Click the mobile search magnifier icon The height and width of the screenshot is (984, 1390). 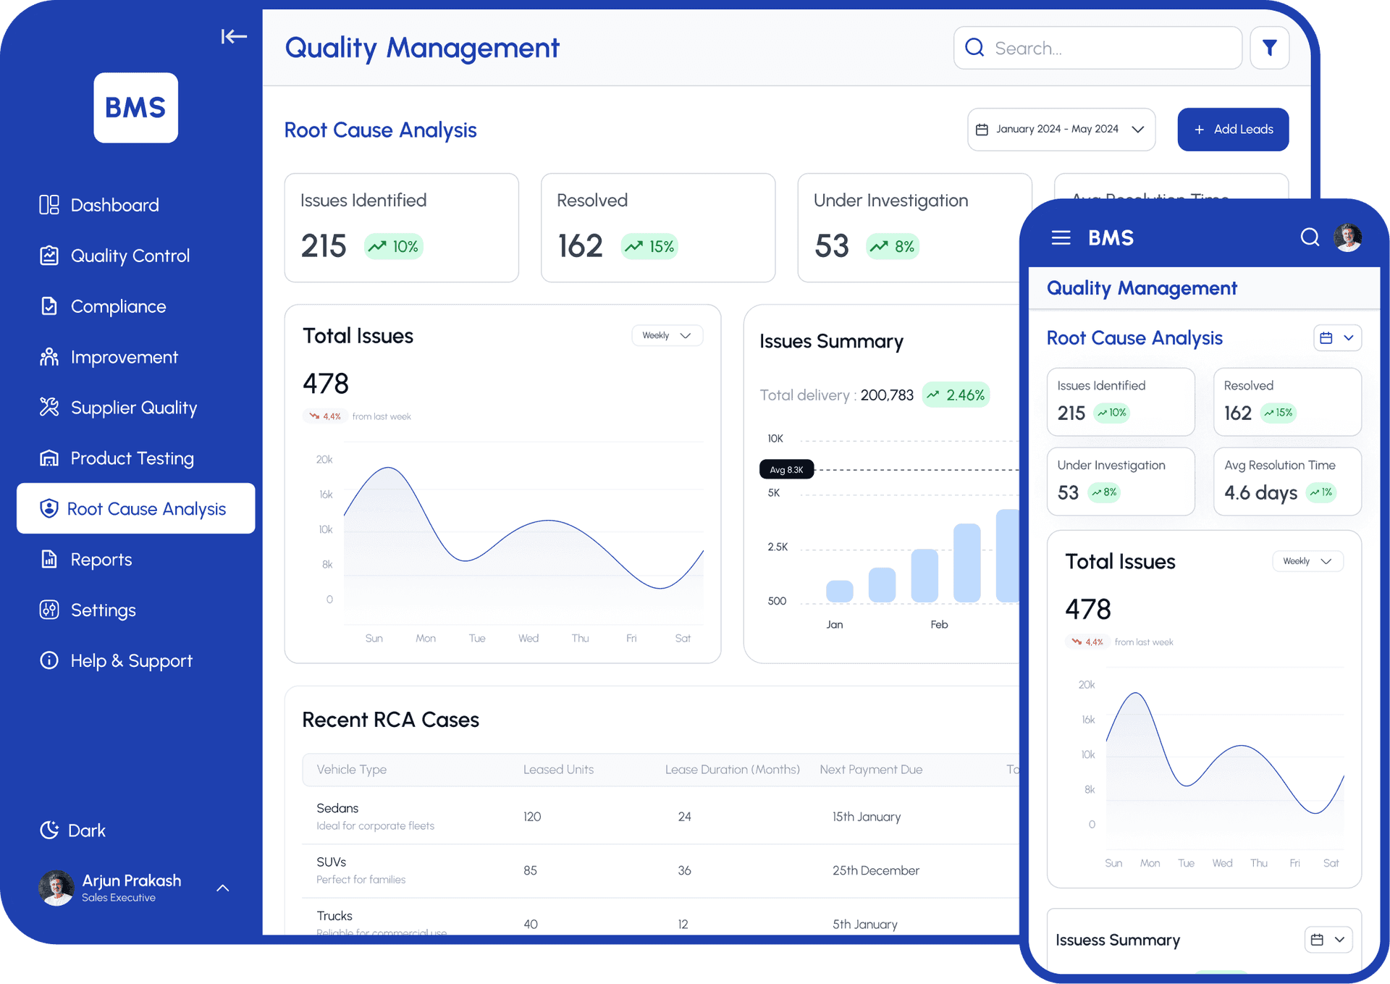coord(1309,237)
